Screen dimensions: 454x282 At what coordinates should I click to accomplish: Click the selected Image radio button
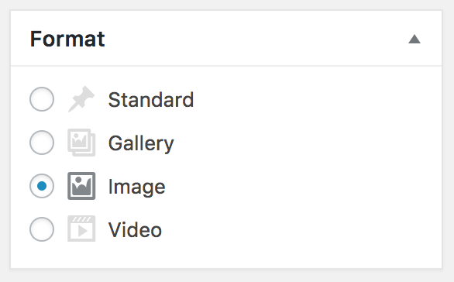(42, 186)
